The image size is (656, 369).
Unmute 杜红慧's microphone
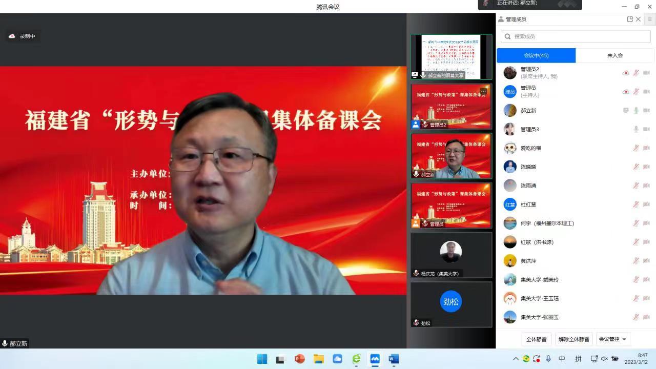point(635,204)
